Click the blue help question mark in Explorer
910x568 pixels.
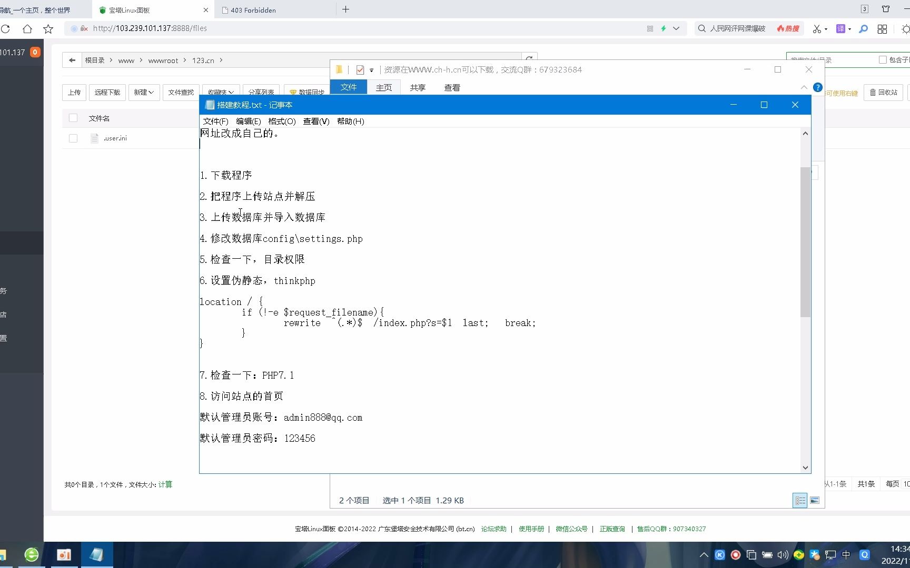tap(817, 87)
